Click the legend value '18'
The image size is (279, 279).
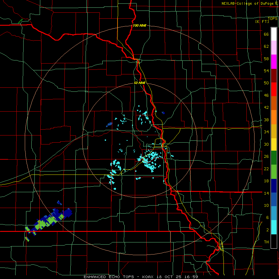266,181
